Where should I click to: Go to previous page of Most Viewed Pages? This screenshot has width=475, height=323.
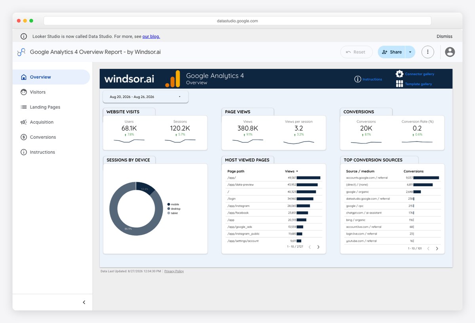click(x=310, y=247)
